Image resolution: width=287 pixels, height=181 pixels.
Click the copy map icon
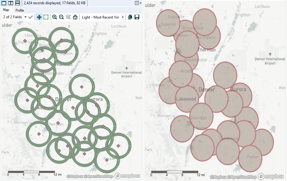130,17
